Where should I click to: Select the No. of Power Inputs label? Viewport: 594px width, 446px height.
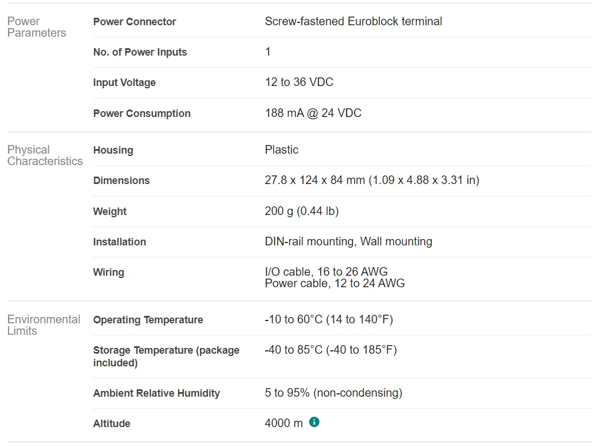click(x=140, y=52)
